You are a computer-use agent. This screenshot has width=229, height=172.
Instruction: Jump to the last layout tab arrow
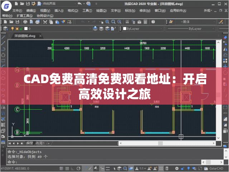(22, 143)
